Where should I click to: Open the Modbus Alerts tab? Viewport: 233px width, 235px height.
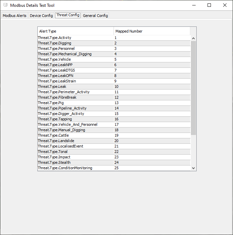14,16
